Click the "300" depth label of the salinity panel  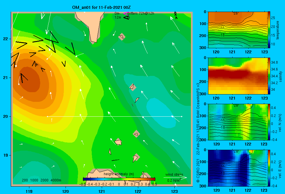pos(203,94)
